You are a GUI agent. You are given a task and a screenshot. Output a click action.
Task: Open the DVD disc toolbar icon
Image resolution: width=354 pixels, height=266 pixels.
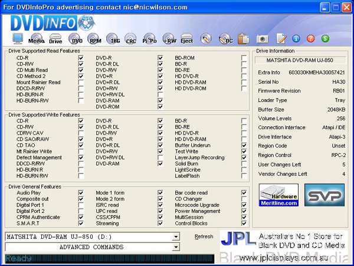point(74,38)
